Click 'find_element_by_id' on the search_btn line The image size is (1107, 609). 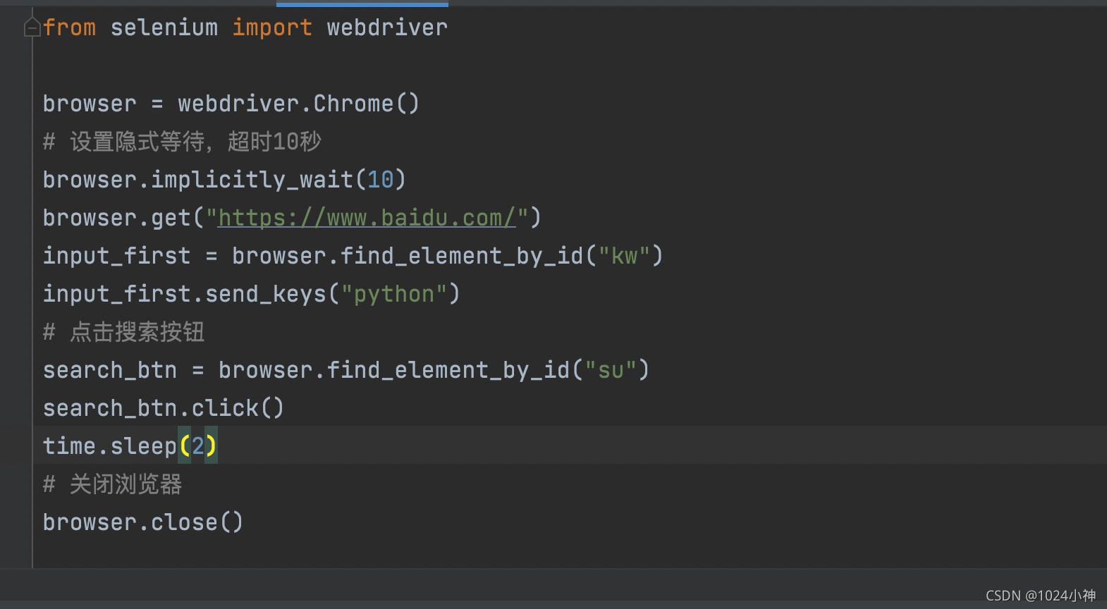[x=448, y=370]
